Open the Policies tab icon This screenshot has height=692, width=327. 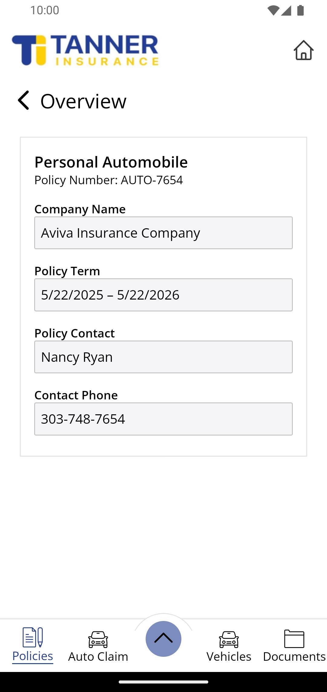click(33, 637)
